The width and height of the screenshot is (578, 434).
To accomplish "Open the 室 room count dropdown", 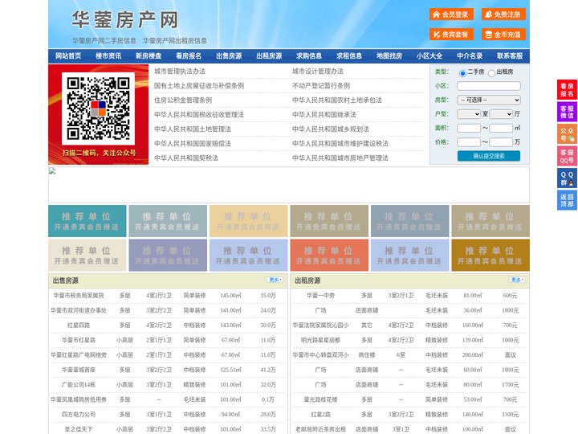I will (x=469, y=114).
